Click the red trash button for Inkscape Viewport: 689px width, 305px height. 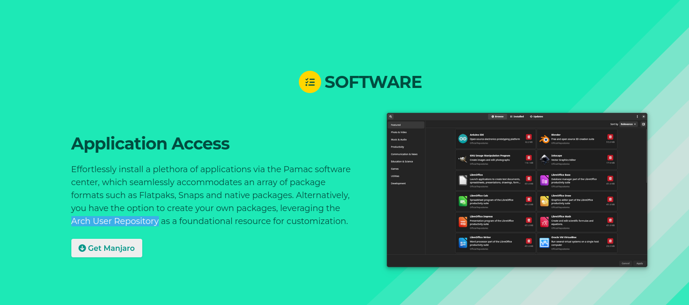[610, 158]
